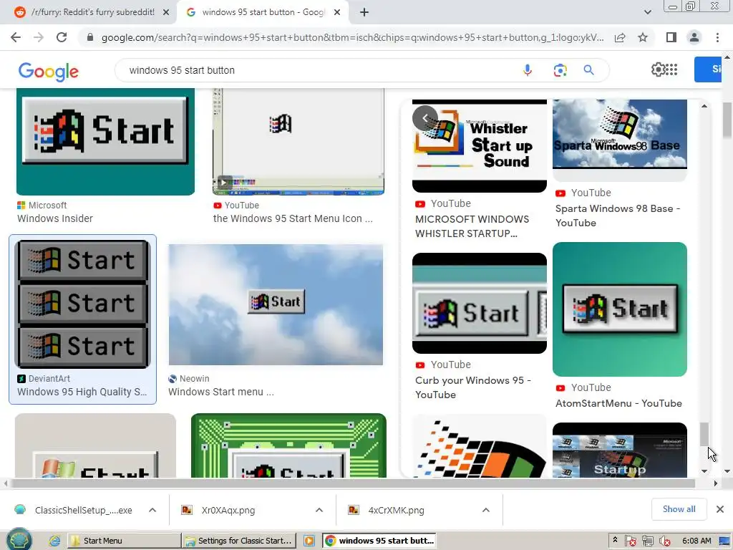Screen dimensions: 733x550
Task: Close the downloads bar
Action: [720, 509]
